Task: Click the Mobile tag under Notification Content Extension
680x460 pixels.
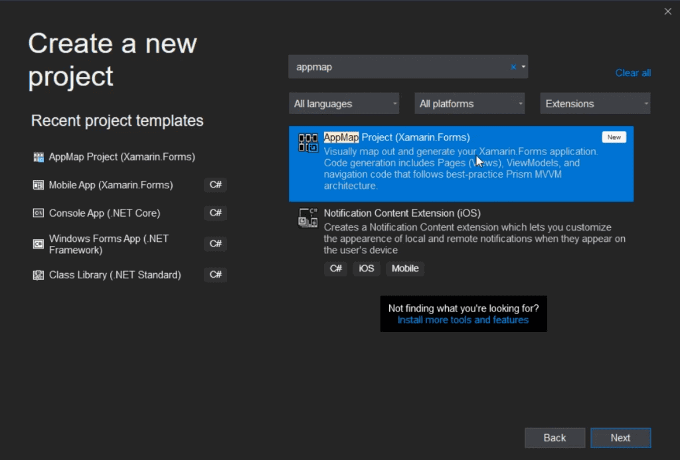Action: (x=405, y=268)
